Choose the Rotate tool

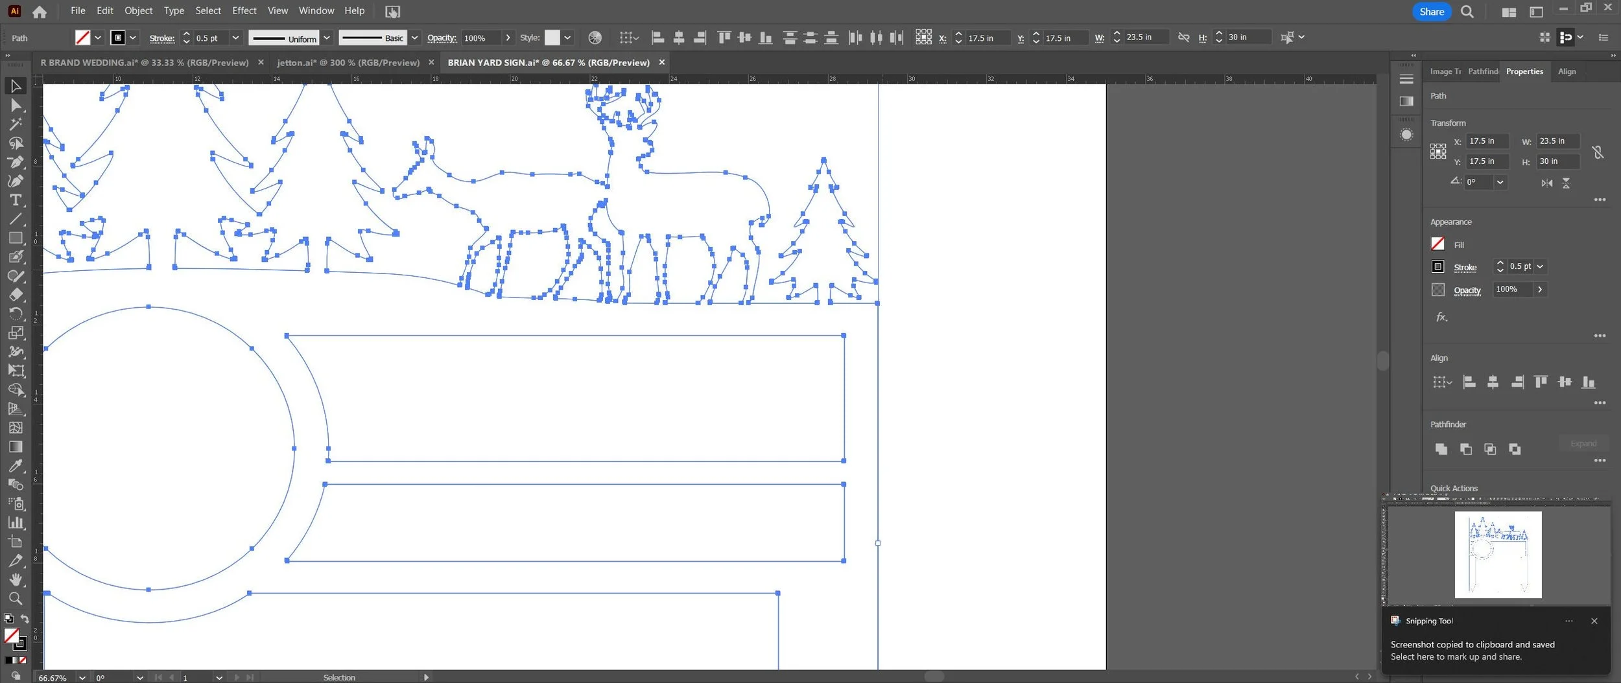point(16,314)
